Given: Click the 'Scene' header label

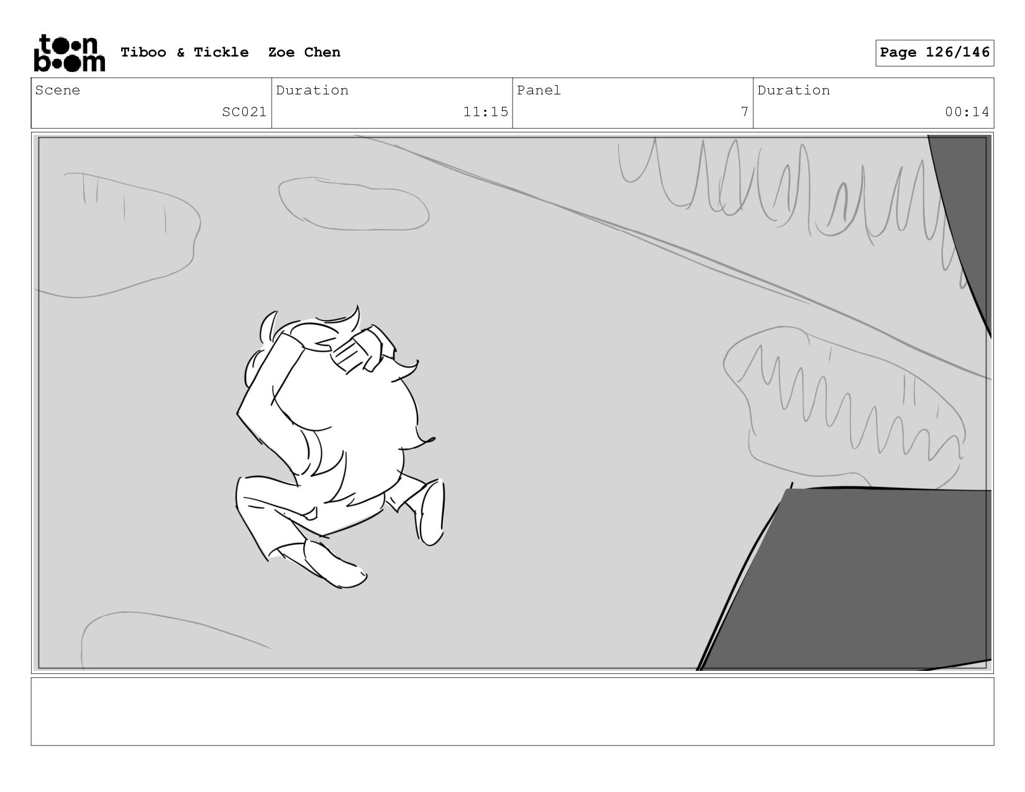Looking at the screenshot, I should [58, 90].
